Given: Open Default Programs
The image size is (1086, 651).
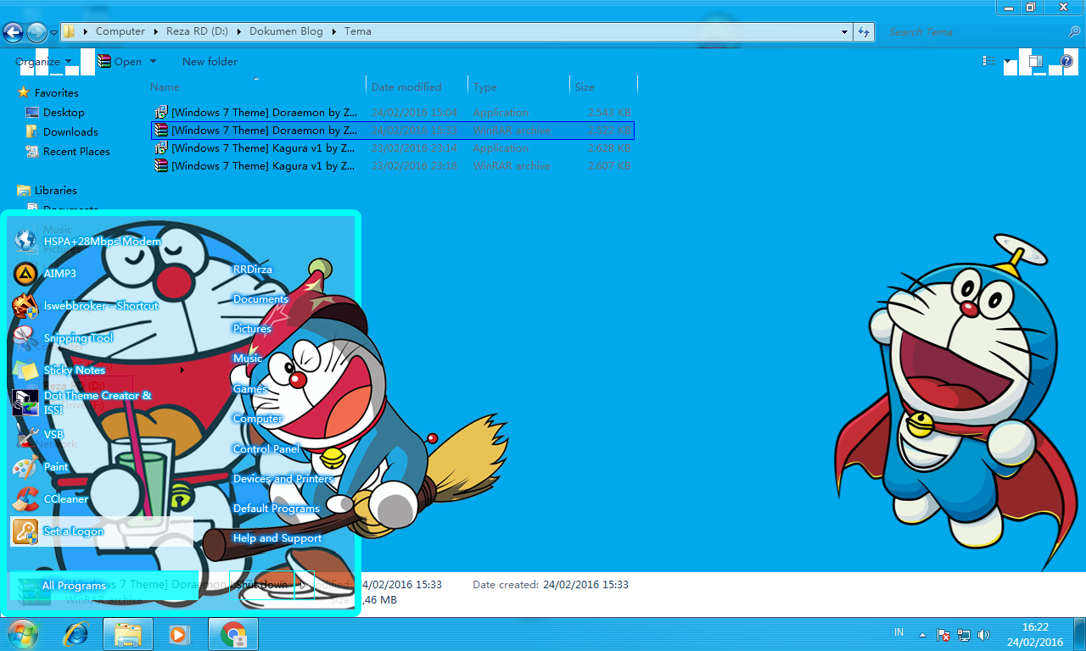Looking at the screenshot, I should pyautogui.click(x=277, y=509).
